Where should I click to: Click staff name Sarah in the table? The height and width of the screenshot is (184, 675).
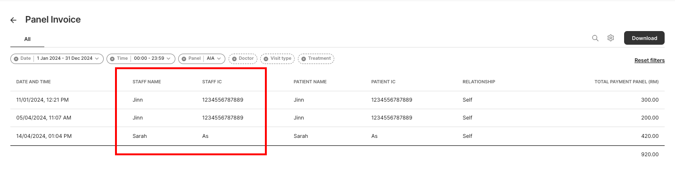coord(140,136)
